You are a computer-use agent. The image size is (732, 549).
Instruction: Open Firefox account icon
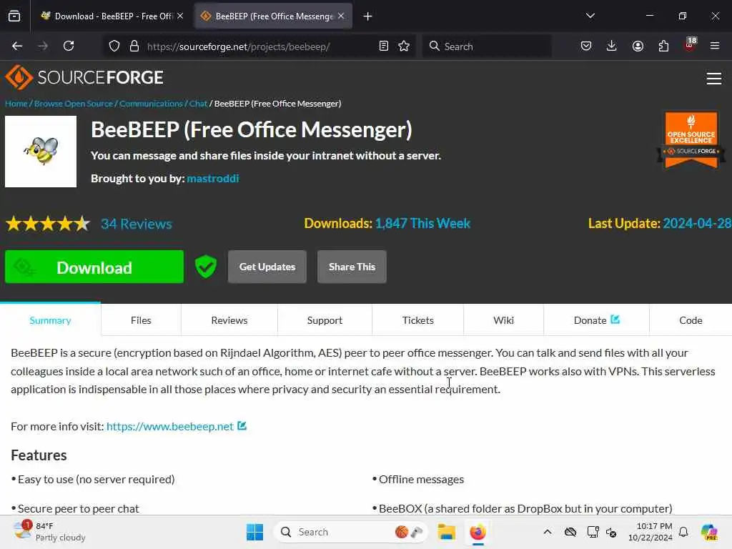(x=638, y=46)
